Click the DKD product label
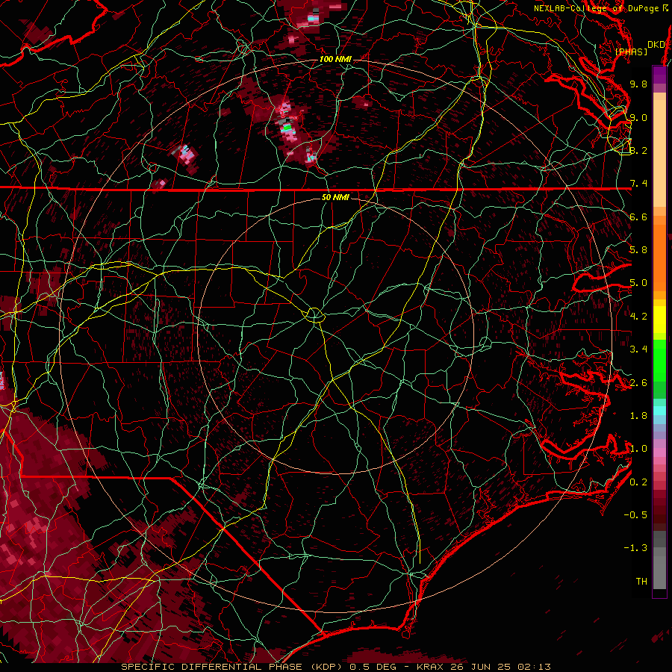Viewport: 672px width, 672px height. click(x=656, y=45)
